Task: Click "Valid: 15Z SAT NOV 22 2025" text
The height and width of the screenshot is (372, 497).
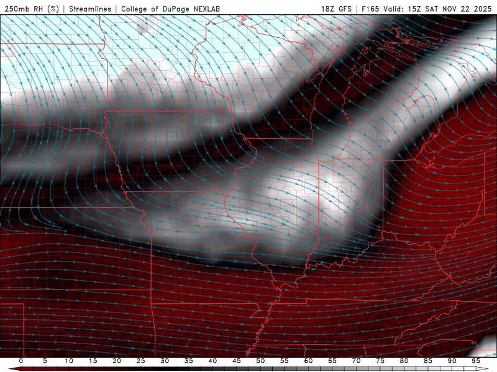Action: (437, 9)
